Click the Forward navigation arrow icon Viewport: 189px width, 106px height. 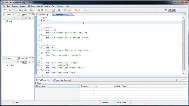(85, 10)
